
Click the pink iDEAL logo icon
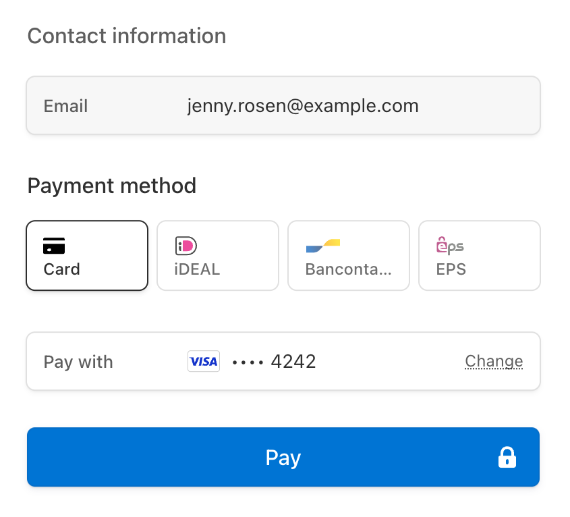point(186,246)
